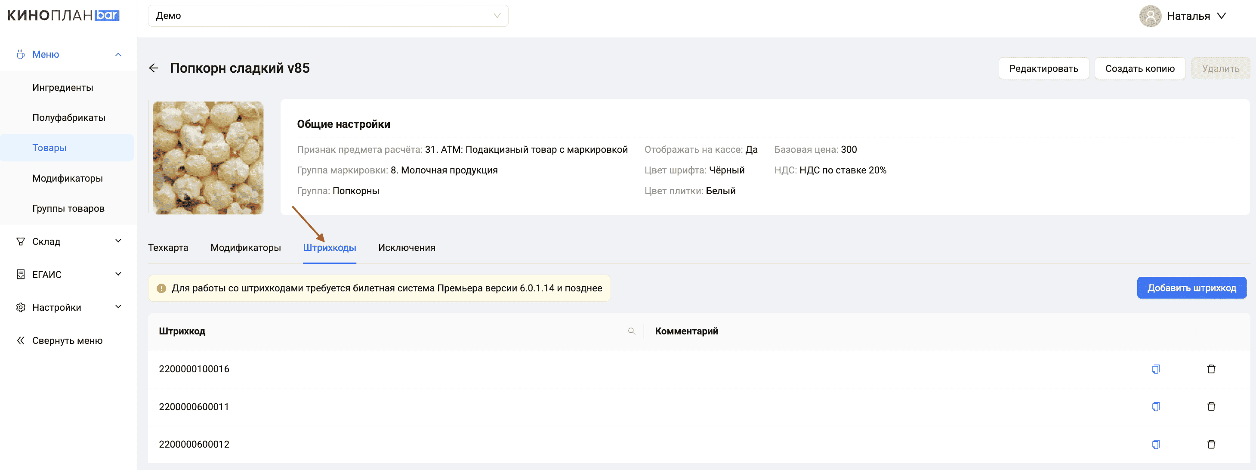The height and width of the screenshot is (470, 1256).
Task: Click the Киноплан bar logo
Action: 63,15
